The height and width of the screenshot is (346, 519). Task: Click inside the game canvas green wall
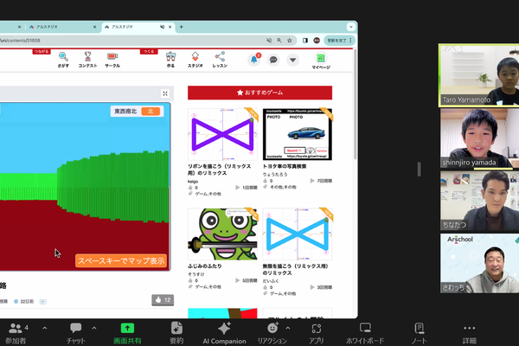point(112,187)
